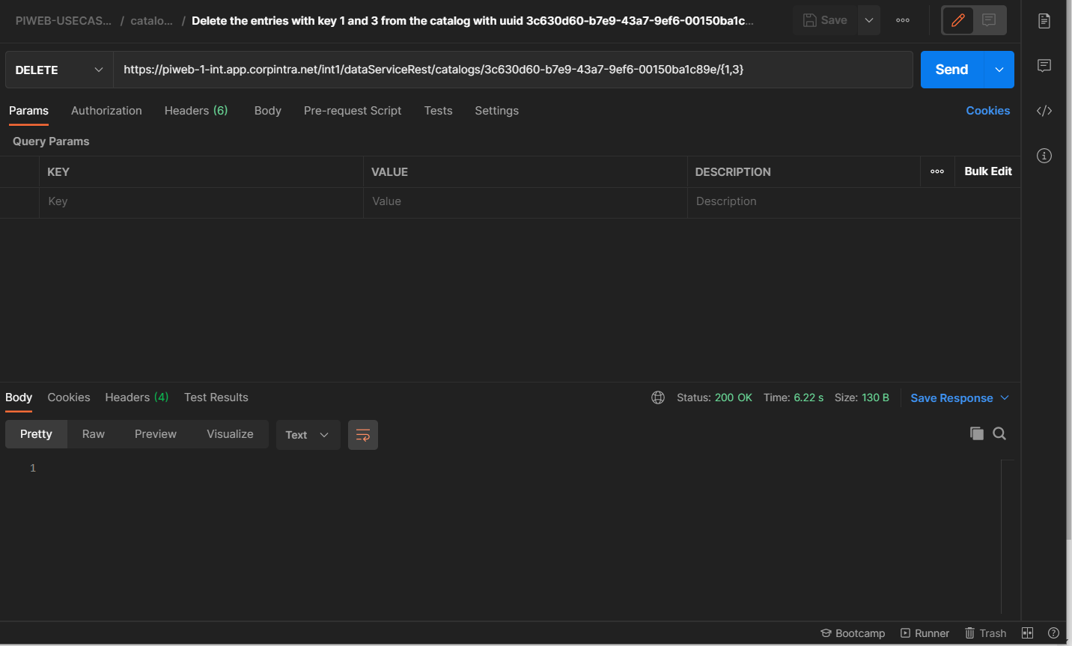1072x646 pixels.
Task: Open the DELETE request method dropdown
Action: pyautogui.click(x=58, y=69)
